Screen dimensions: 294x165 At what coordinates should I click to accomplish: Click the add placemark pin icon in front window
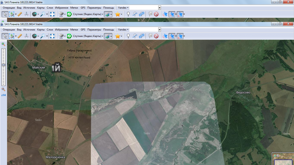(x=128, y=36)
